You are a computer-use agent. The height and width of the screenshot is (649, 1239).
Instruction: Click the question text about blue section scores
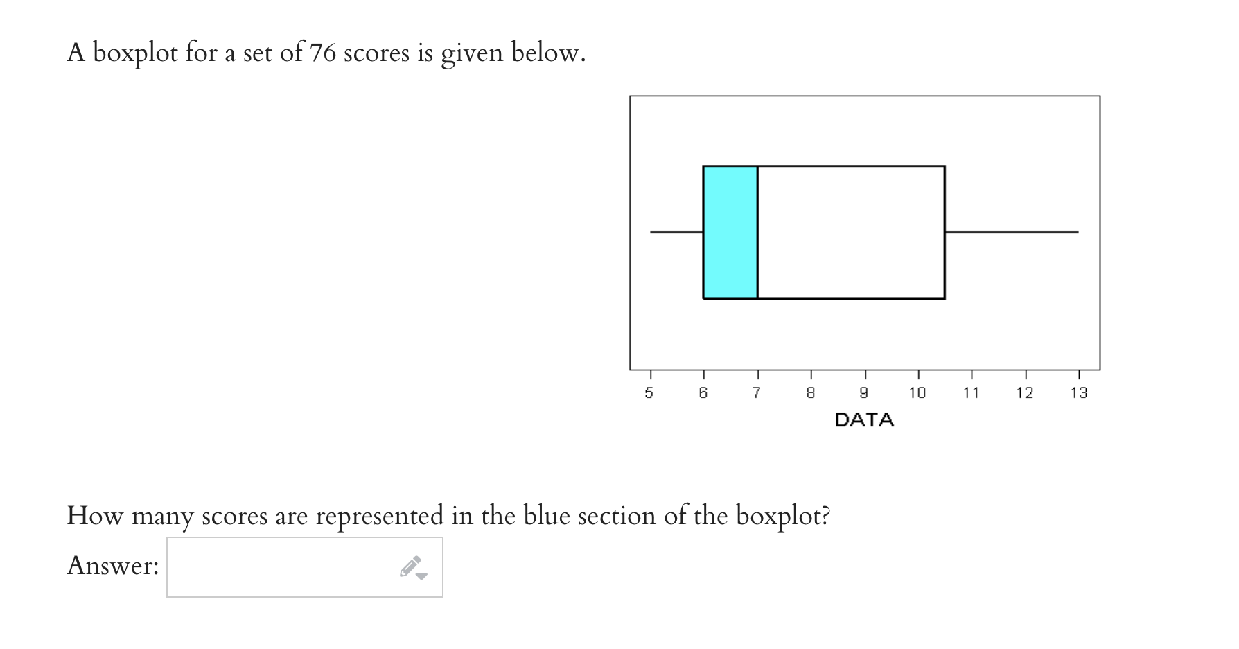(x=449, y=516)
